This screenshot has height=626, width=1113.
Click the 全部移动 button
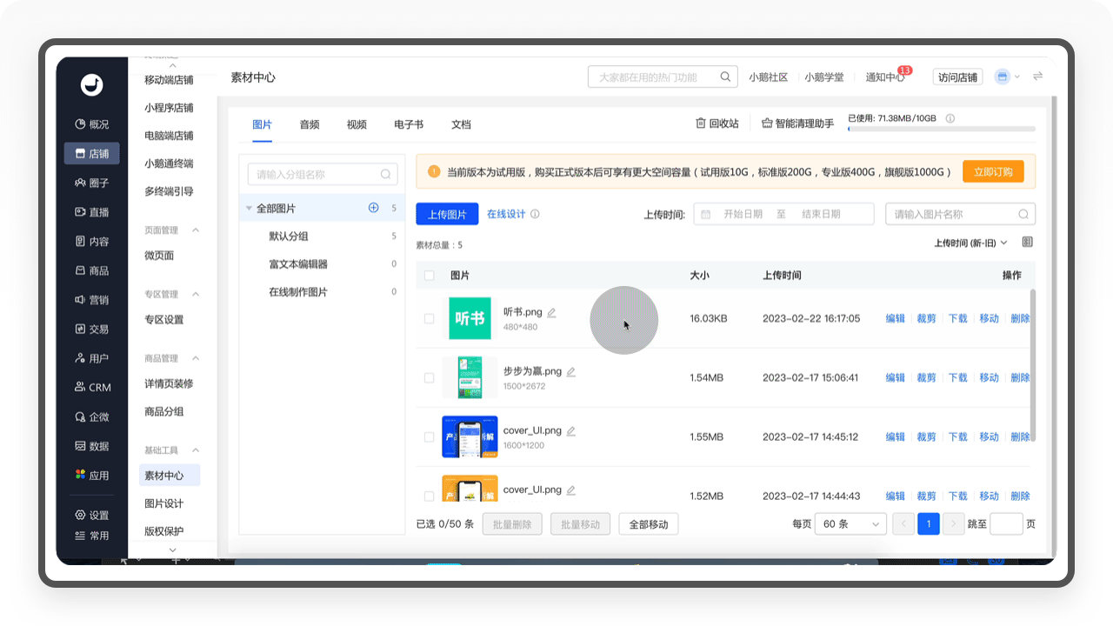(x=649, y=524)
